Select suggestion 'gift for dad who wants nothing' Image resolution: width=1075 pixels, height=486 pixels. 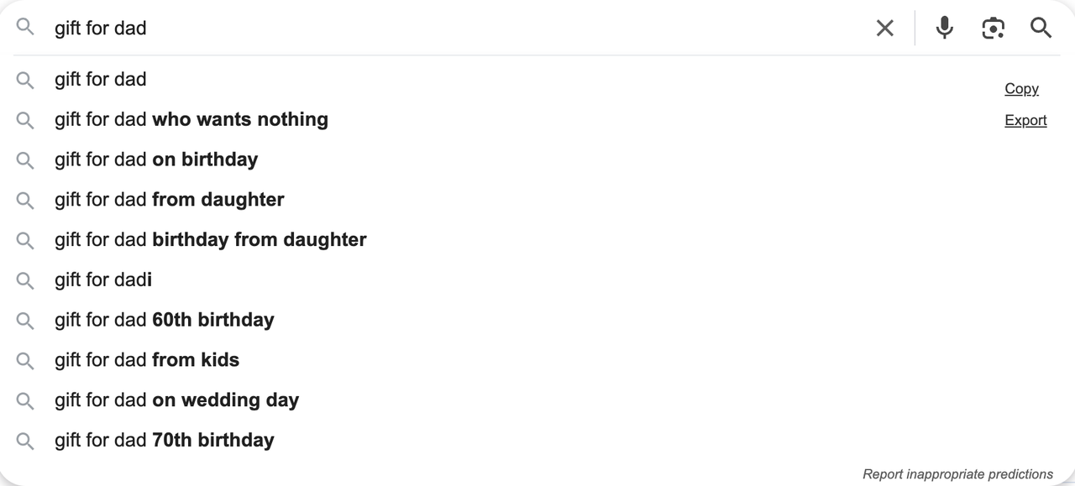click(x=191, y=119)
